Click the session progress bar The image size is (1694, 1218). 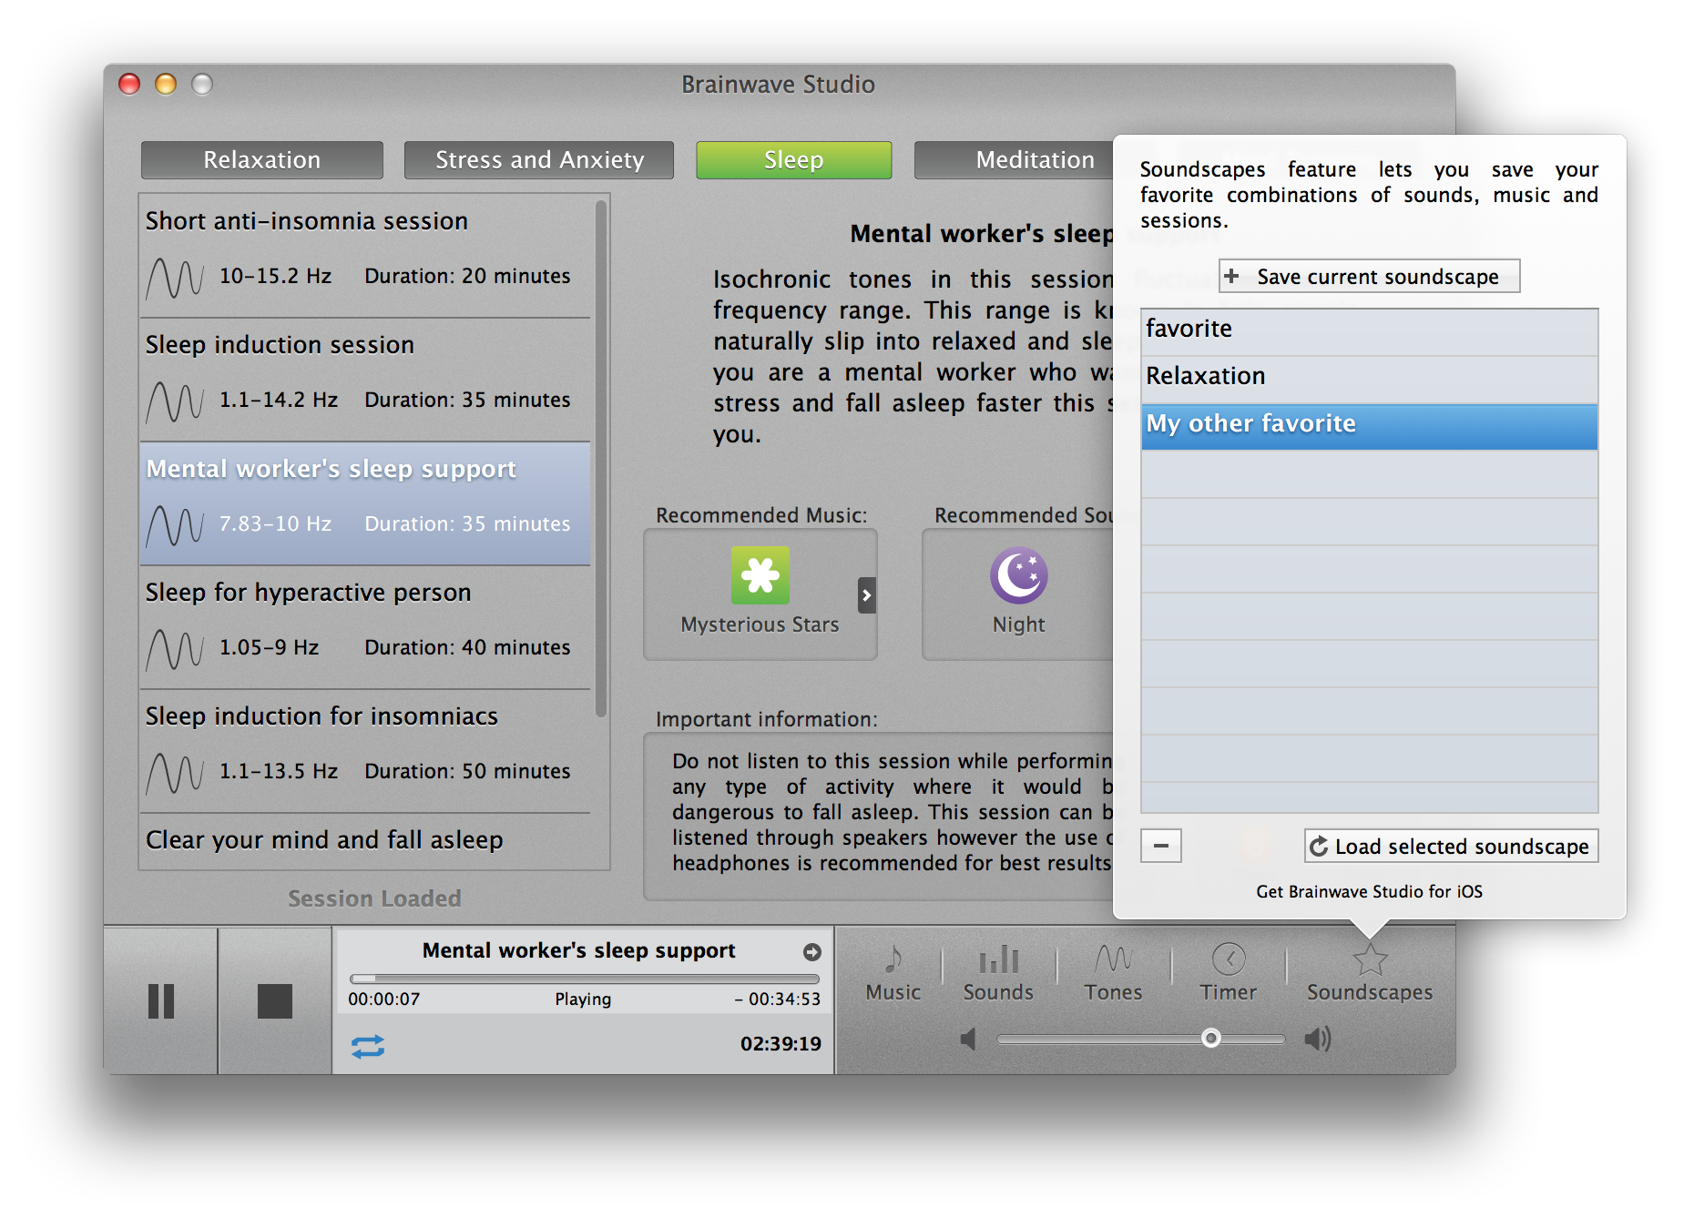pos(584,979)
